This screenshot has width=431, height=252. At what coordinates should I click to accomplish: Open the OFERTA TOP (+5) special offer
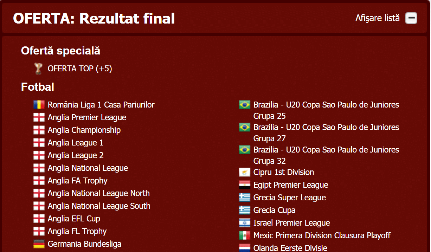tap(80, 69)
